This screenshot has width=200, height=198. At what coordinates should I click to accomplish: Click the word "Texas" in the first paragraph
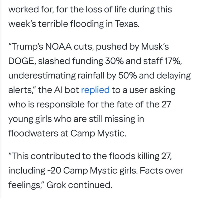tap(128, 24)
